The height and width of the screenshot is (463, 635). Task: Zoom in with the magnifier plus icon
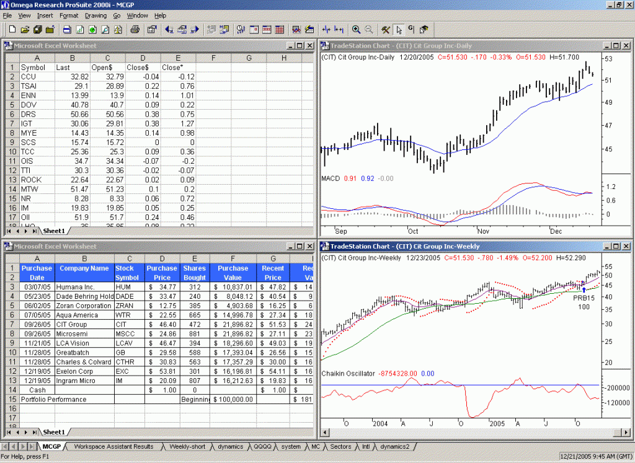[356, 30]
